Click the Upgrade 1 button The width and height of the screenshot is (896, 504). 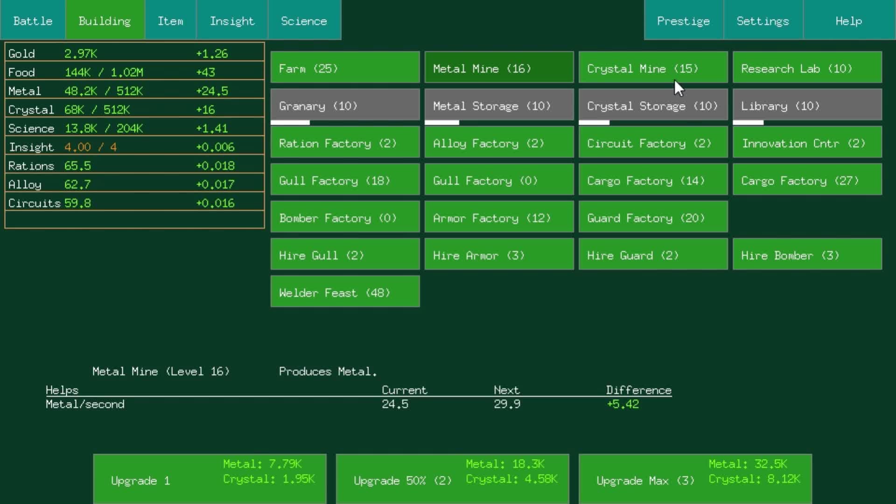tap(210, 479)
